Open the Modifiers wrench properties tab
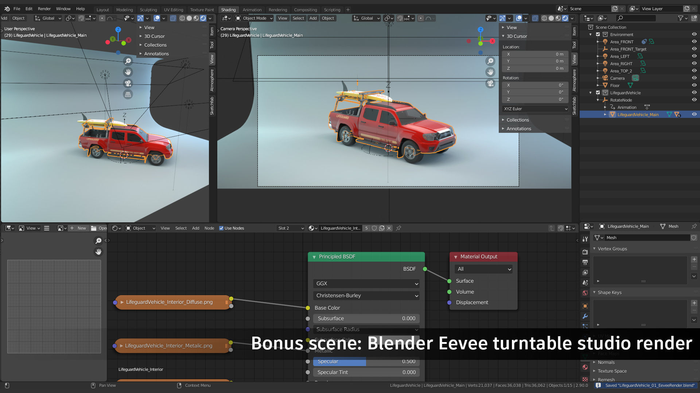The height and width of the screenshot is (393, 700). click(x=585, y=316)
